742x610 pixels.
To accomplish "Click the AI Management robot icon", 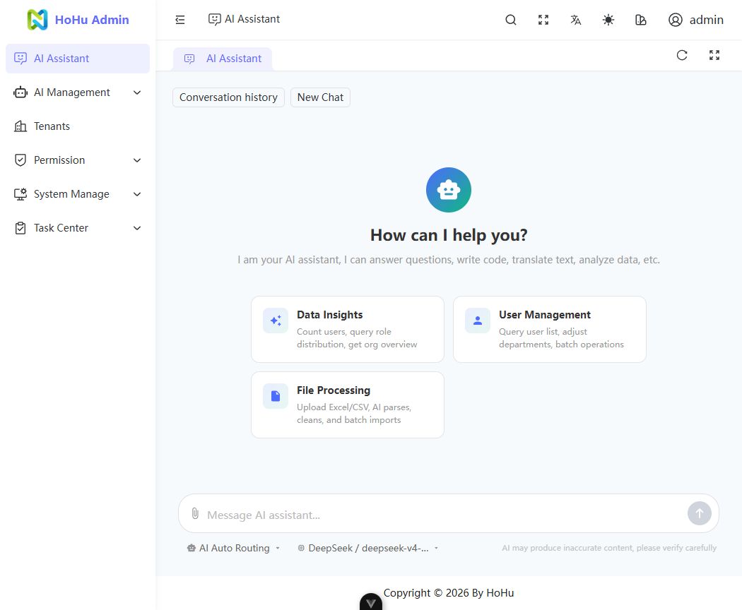I will point(20,92).
